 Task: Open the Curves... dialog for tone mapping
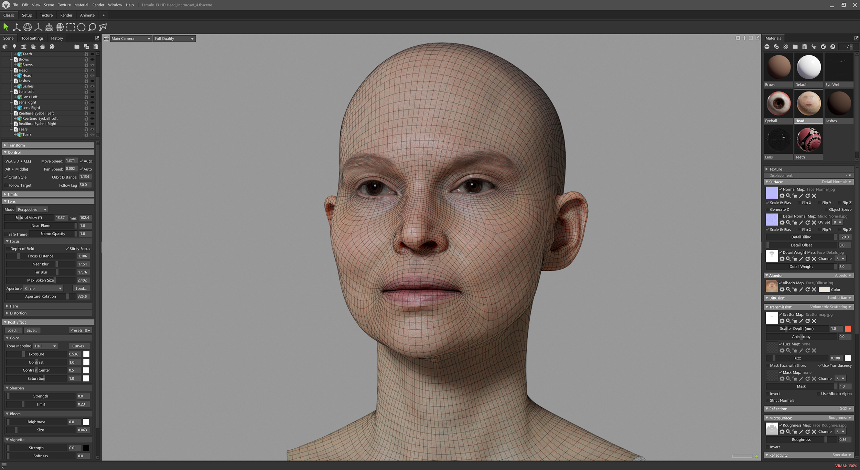tap(79, 346)
